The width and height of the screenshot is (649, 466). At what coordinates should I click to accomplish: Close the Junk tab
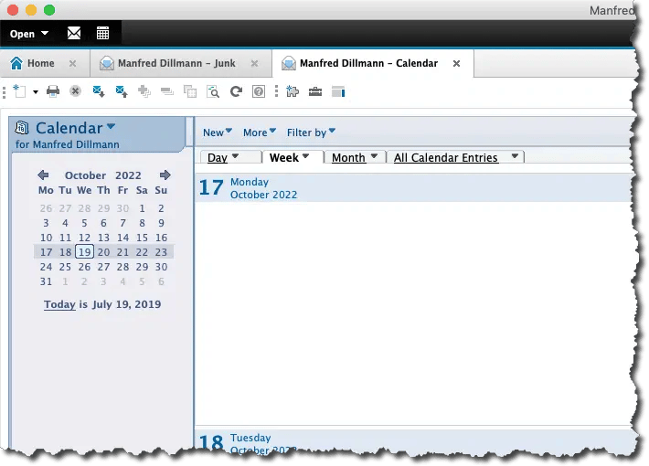click(254, 63)
